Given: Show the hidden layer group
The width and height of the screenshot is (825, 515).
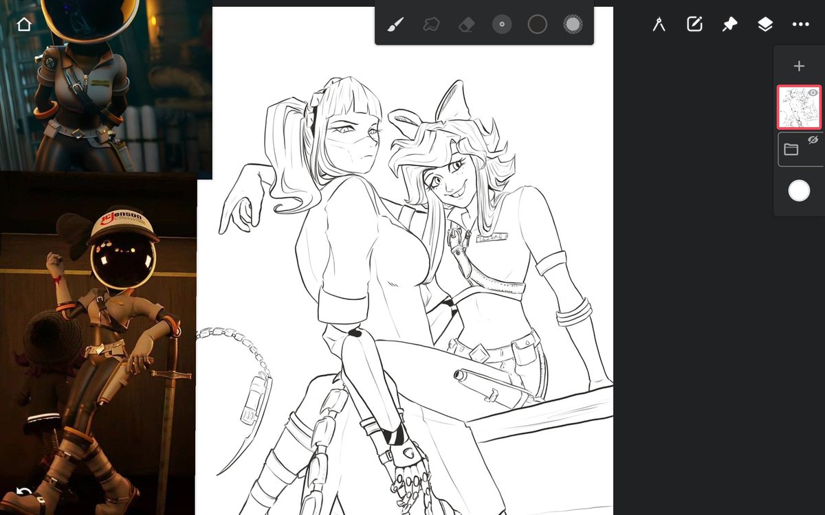Looking at the screenshot, I should click(813, 139).
